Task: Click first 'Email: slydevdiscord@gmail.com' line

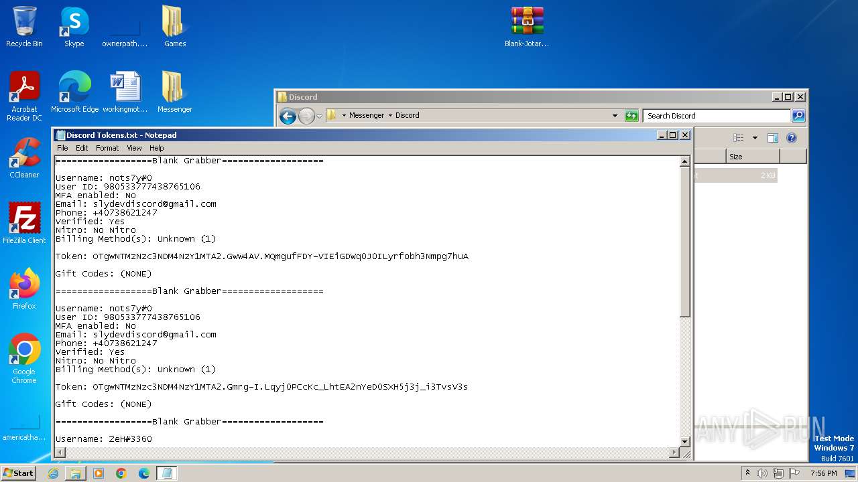Action: coord(136,204)
